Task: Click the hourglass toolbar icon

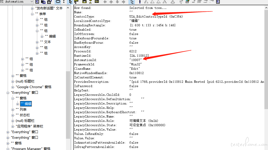Action: [90, 2]
